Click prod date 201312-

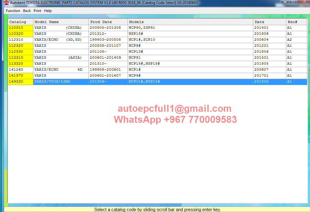click(x=108, y=34)
